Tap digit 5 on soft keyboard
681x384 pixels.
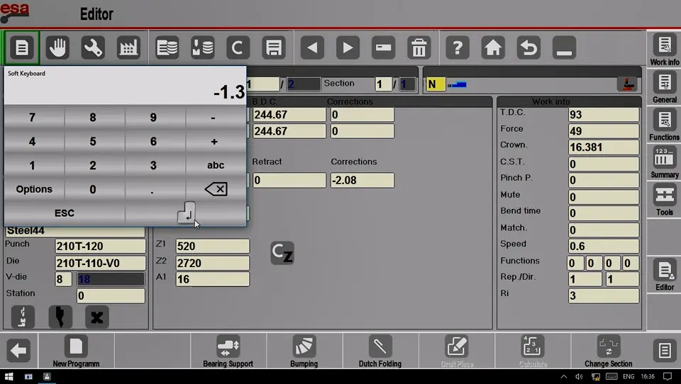[93, 142]
